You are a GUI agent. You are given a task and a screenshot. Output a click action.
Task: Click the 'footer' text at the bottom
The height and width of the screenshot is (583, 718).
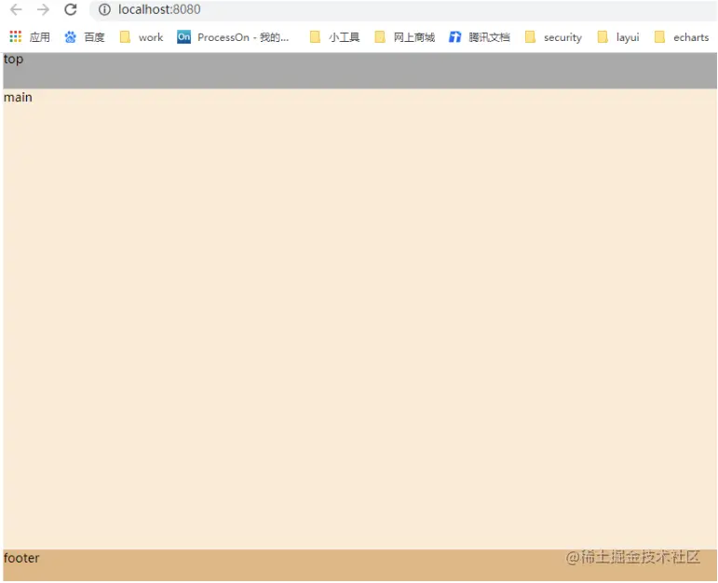point(21,558)
